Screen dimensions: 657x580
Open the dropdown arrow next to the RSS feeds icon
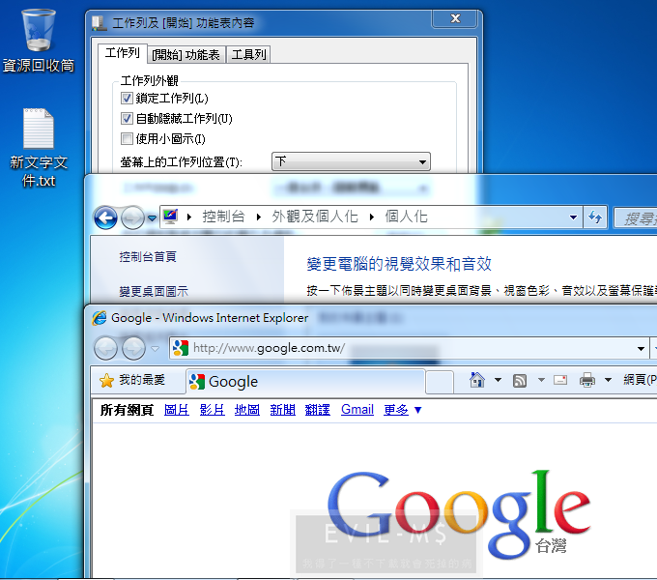coord(541,380)
